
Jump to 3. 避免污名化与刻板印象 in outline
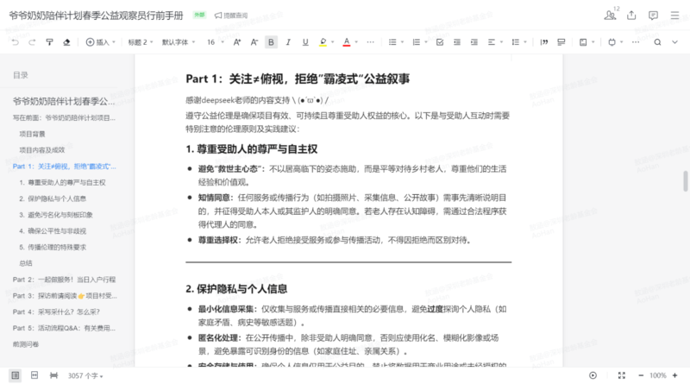click(56, 215)
